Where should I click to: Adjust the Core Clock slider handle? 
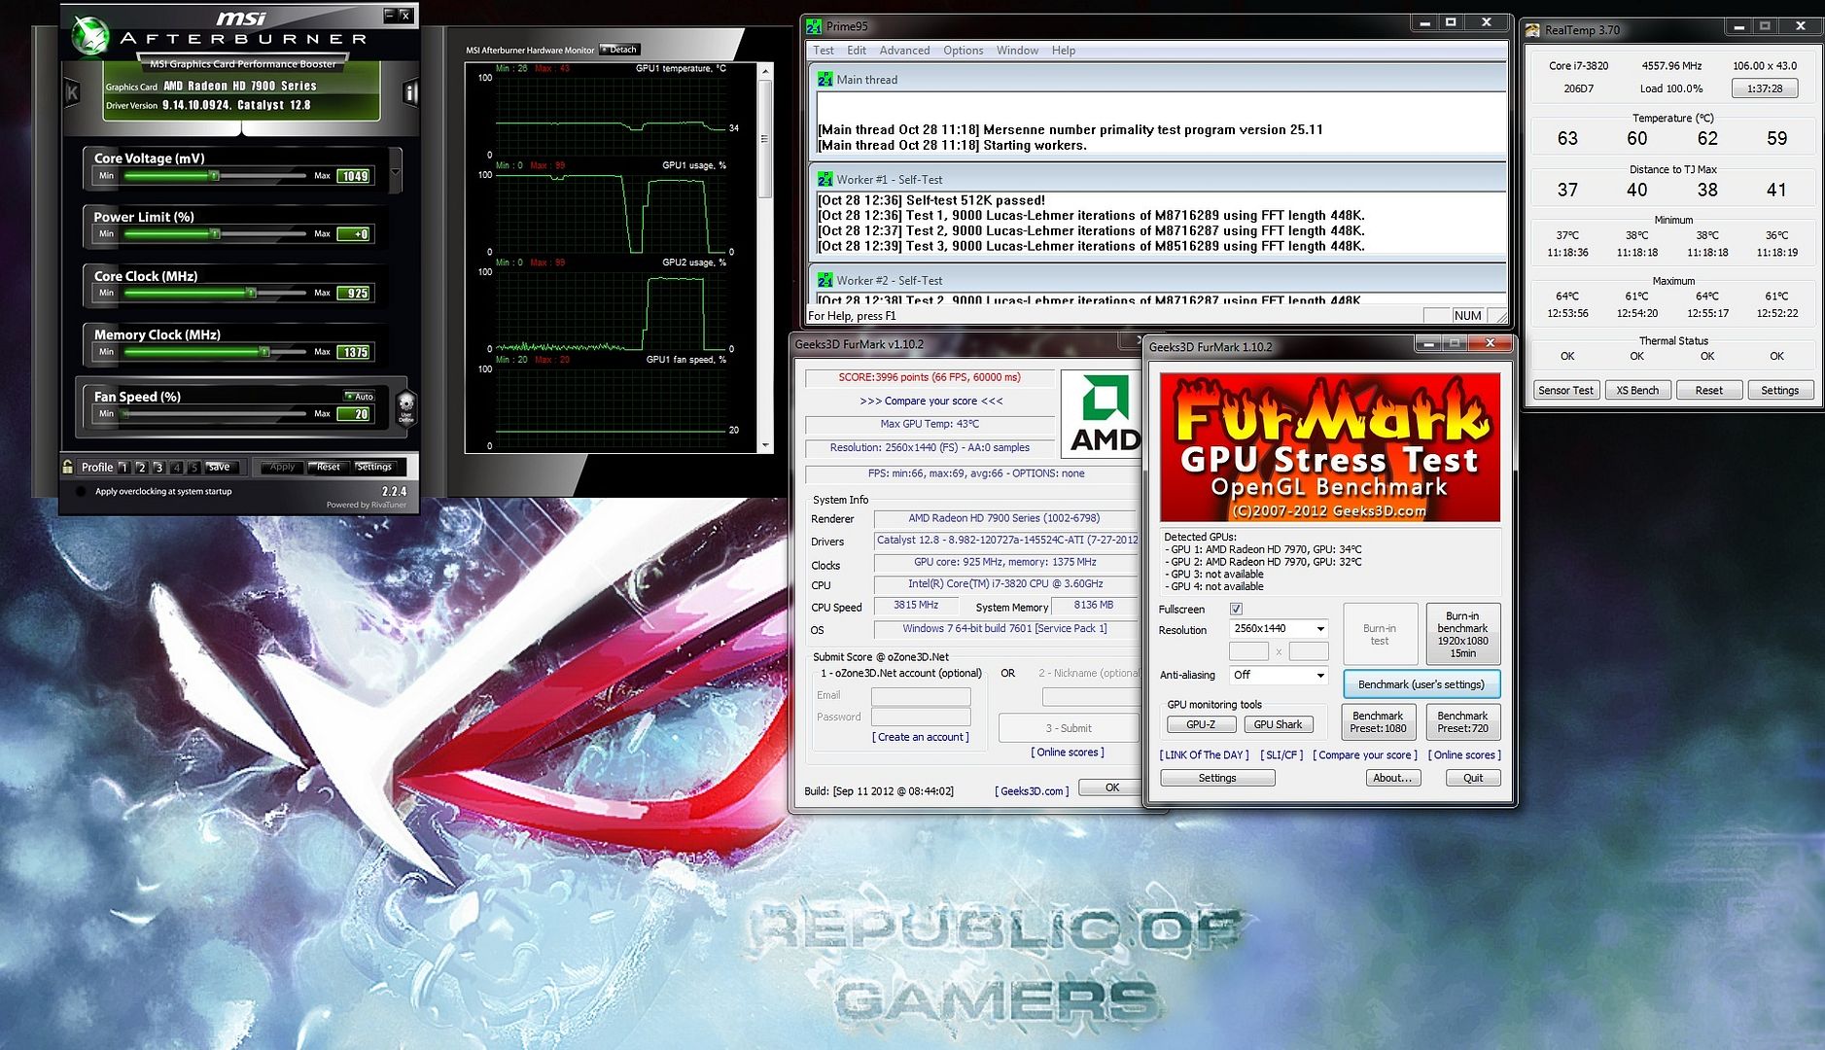(251, 293)
